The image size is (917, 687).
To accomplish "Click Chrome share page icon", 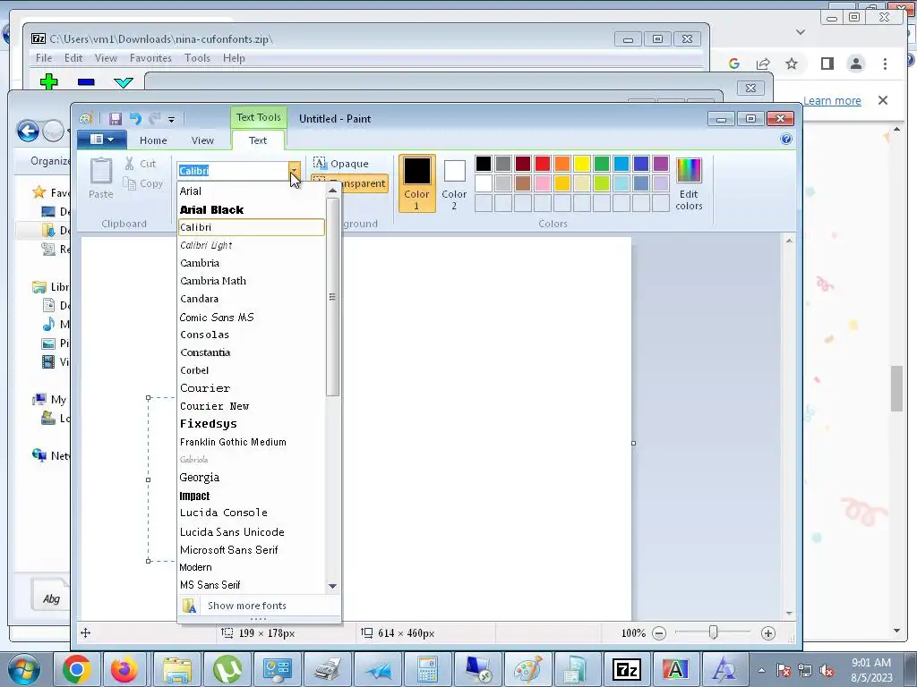I will (x=763, y=64).
